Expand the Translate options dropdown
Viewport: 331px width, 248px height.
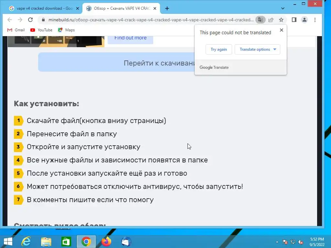(257, 49)
